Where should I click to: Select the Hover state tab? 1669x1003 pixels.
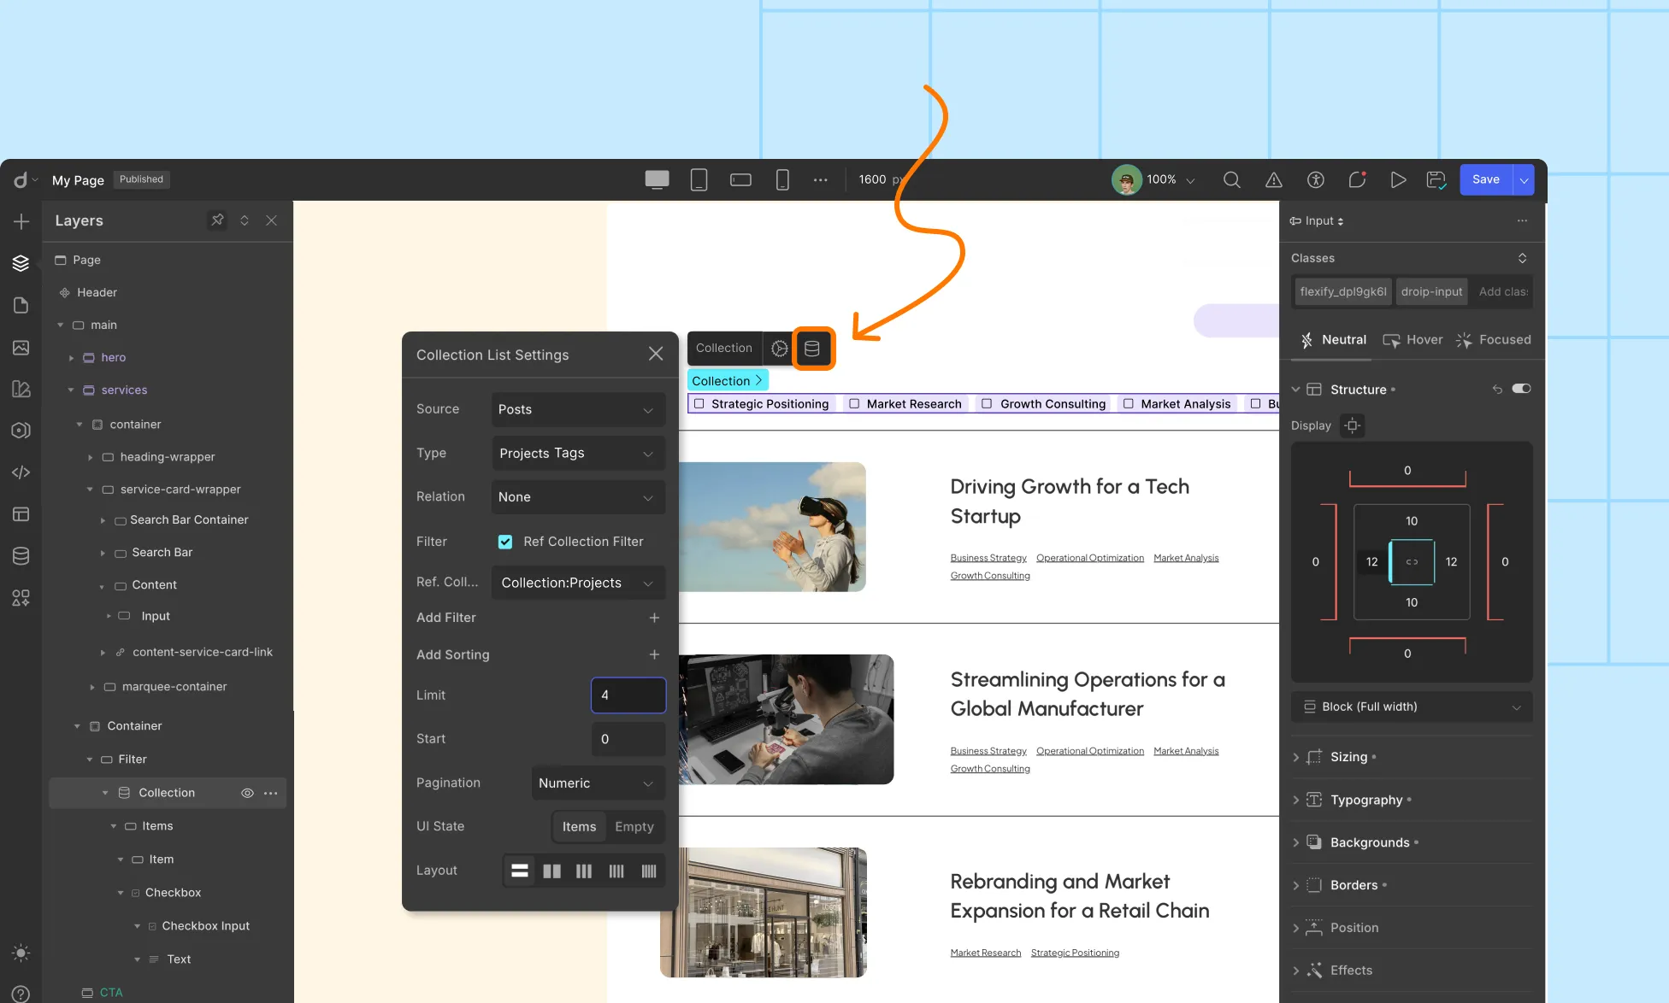pos(1412,340)
